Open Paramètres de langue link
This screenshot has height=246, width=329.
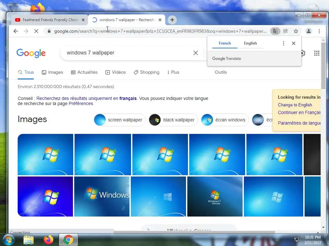299,123
